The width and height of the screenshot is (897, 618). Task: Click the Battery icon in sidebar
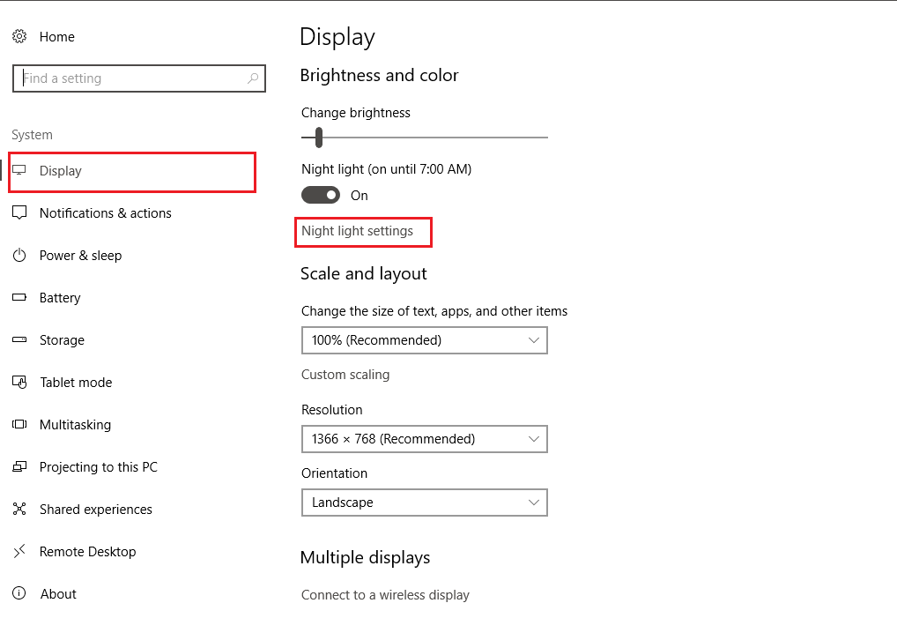pos(19,298)
